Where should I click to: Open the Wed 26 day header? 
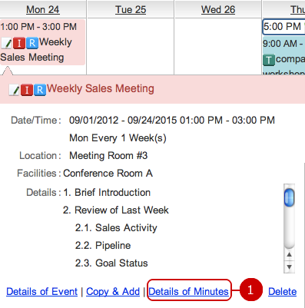[x=218, y=9]
